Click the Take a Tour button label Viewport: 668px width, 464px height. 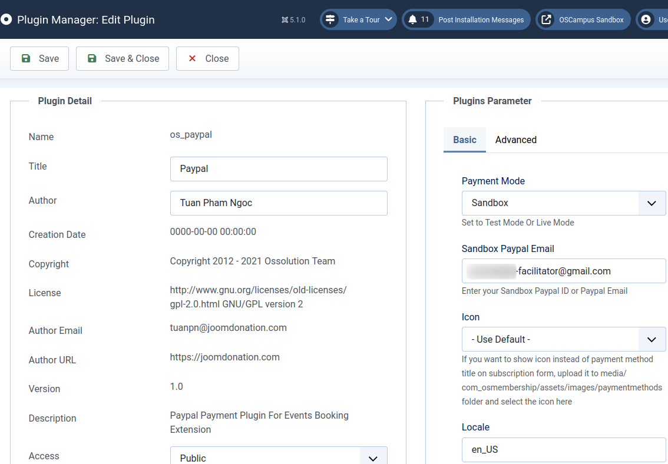(x=361, y=20)
